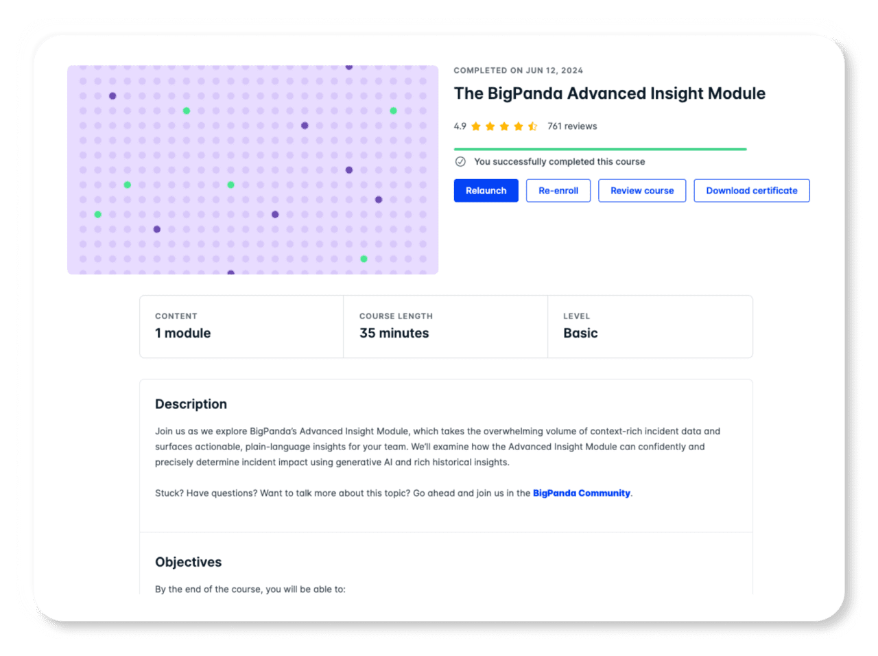Image resolution: width=878 pixels, height=656 pixels.
Task: Select the course title text
Action: tap(609, 93)
